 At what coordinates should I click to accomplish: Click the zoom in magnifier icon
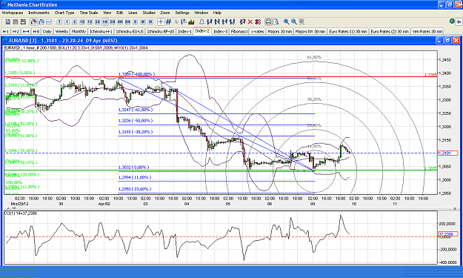(x=286, y=21)
